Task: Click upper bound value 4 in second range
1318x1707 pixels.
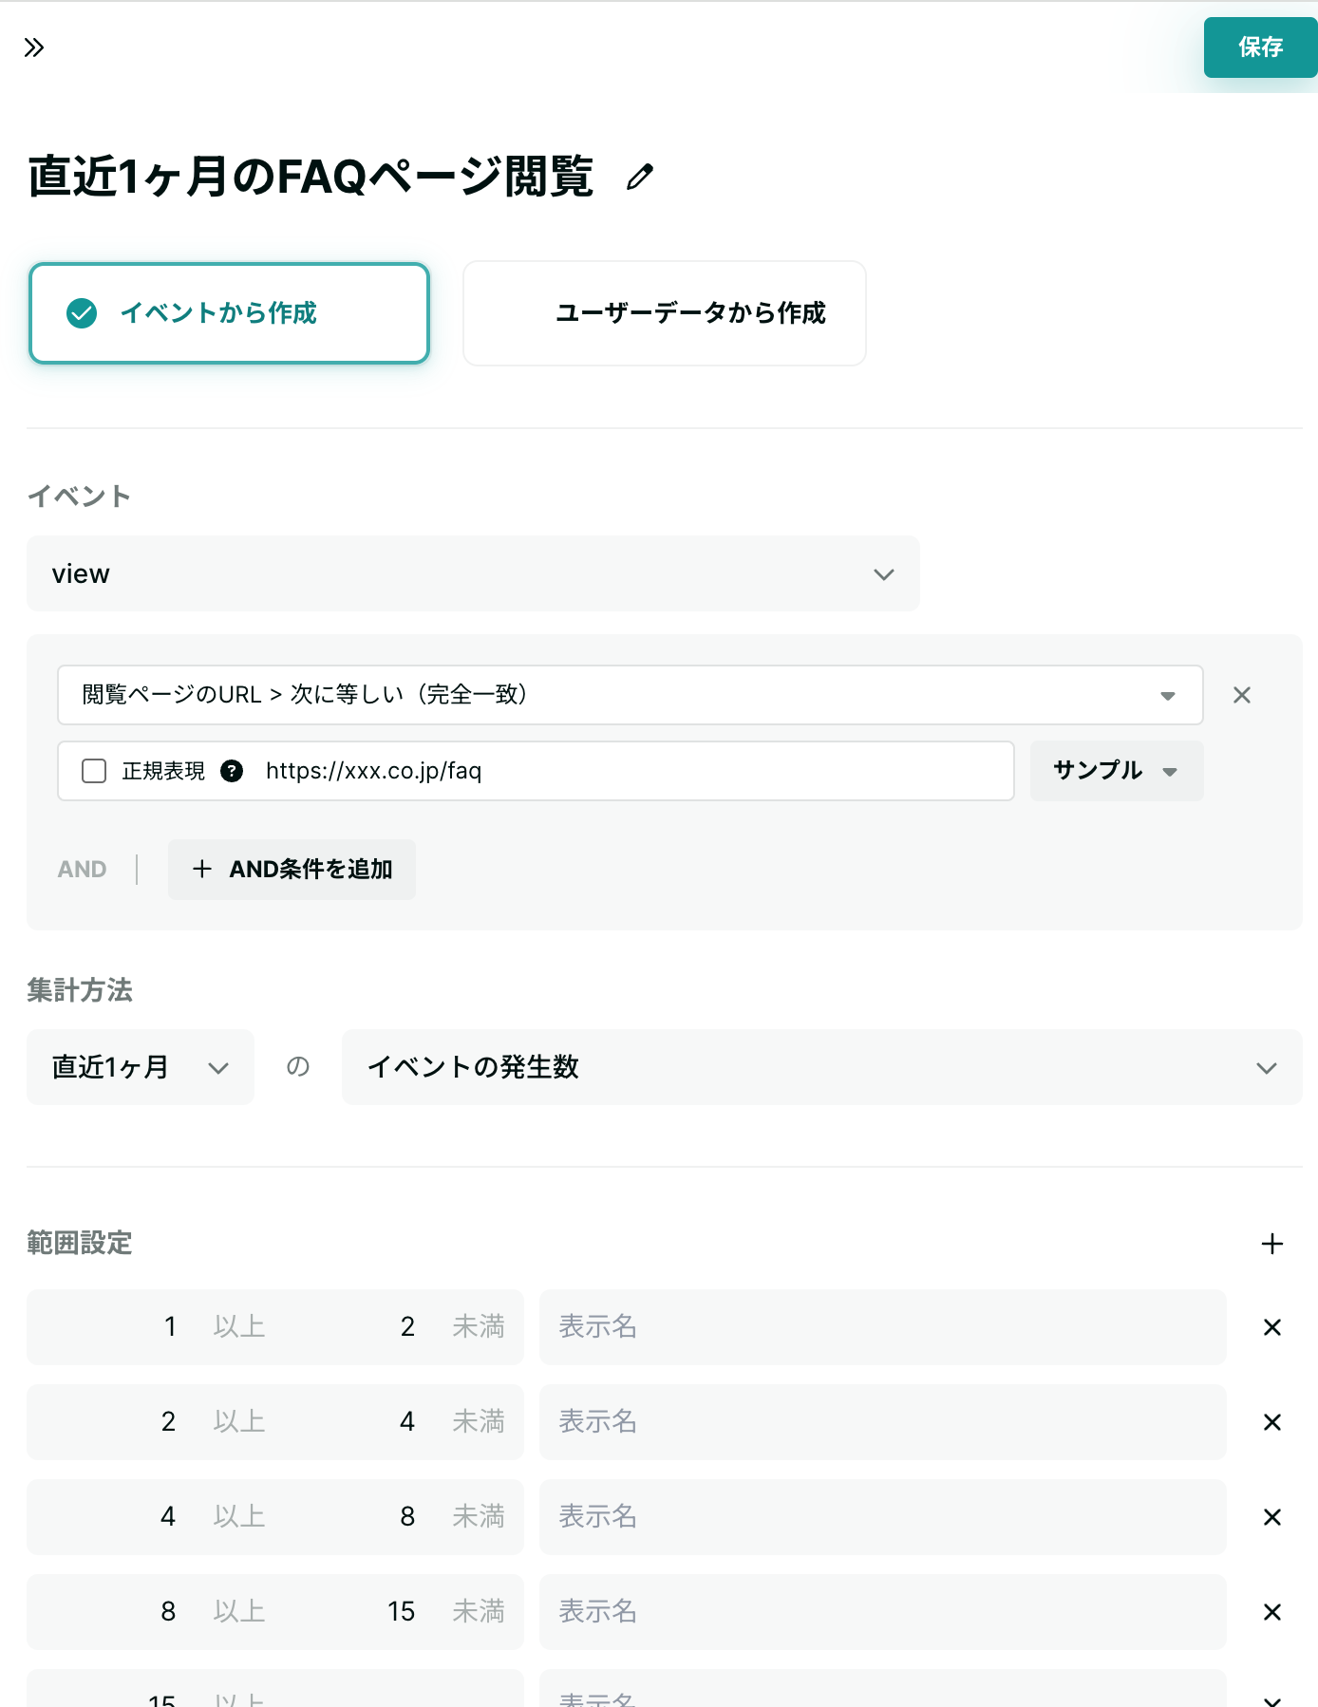Action: 407,1422
